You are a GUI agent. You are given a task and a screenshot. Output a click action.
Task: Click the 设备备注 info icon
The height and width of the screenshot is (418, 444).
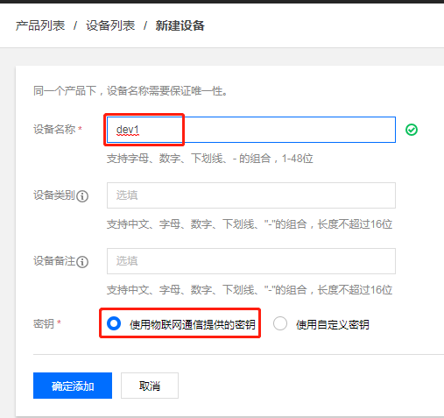(x=82, y=262)
